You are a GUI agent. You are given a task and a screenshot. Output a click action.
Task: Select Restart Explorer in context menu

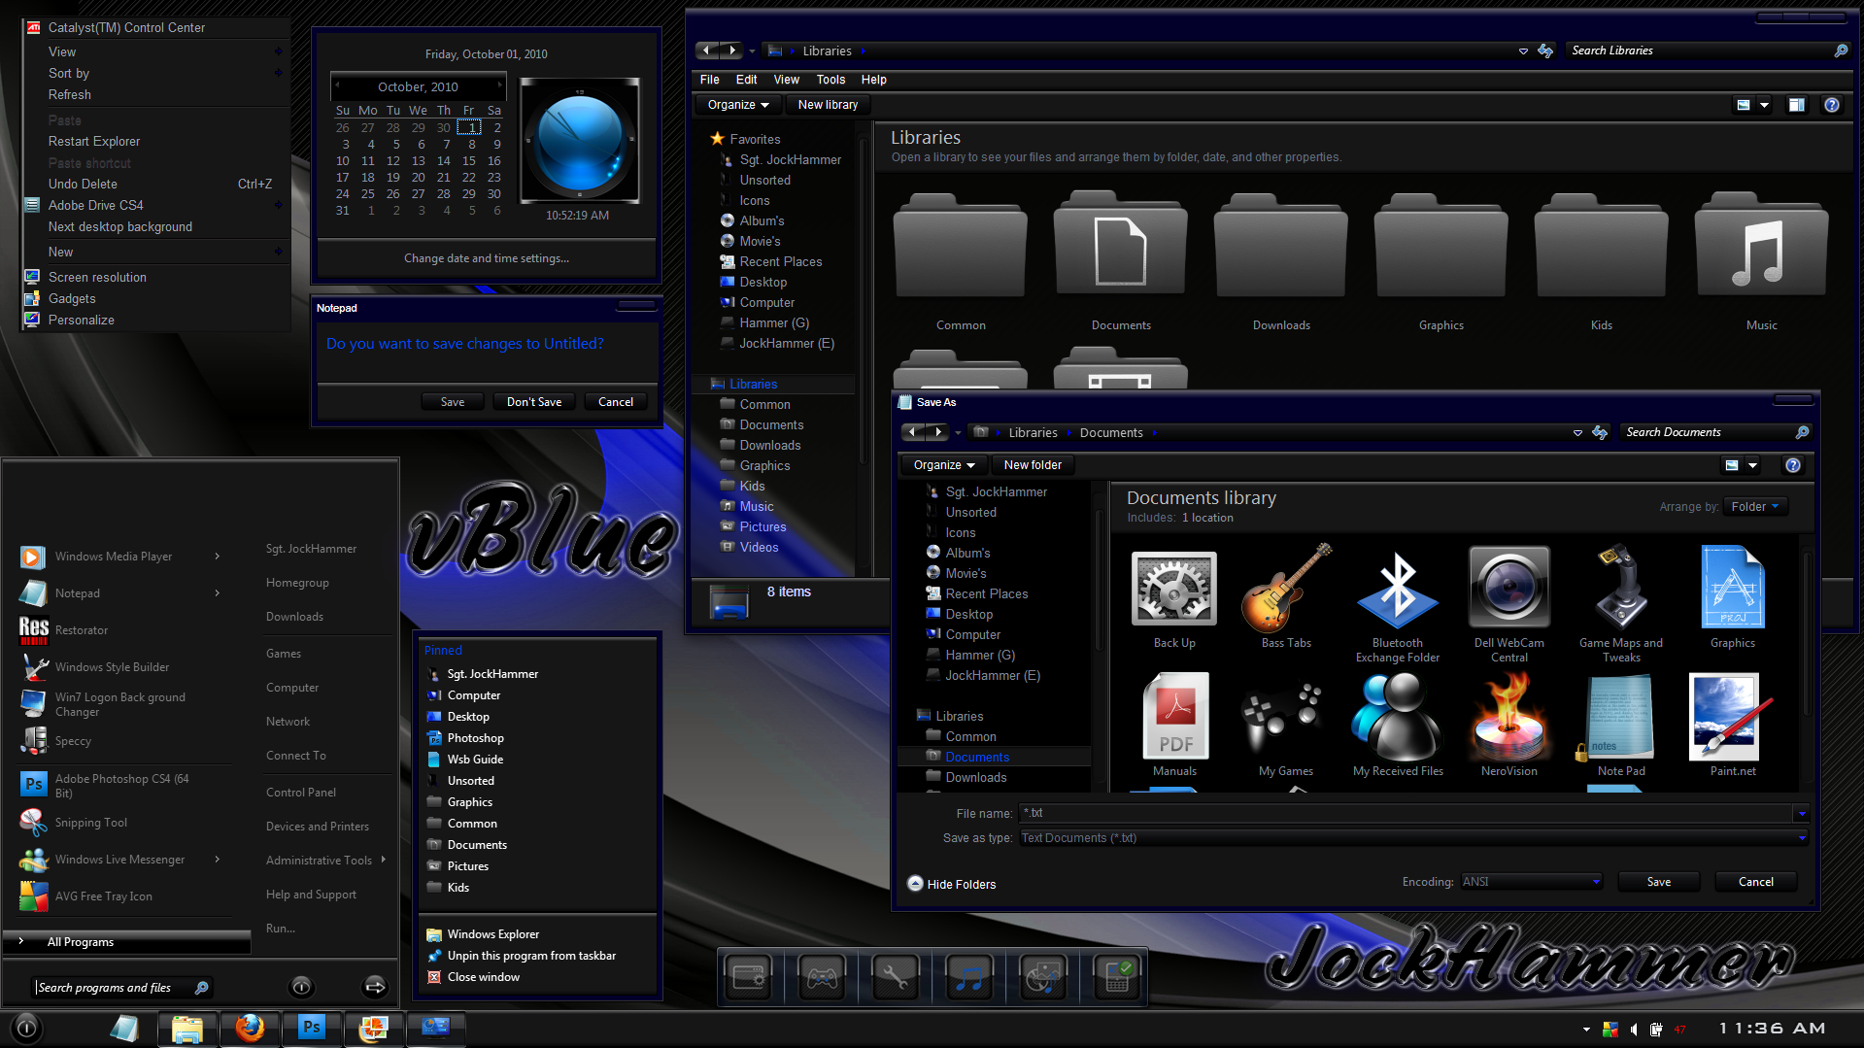(x=94, y=141)
